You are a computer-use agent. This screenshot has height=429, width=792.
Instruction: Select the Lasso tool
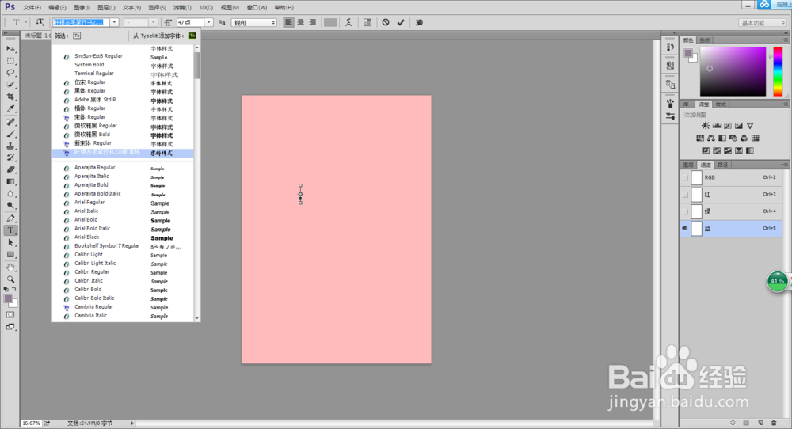click(10, 73)
